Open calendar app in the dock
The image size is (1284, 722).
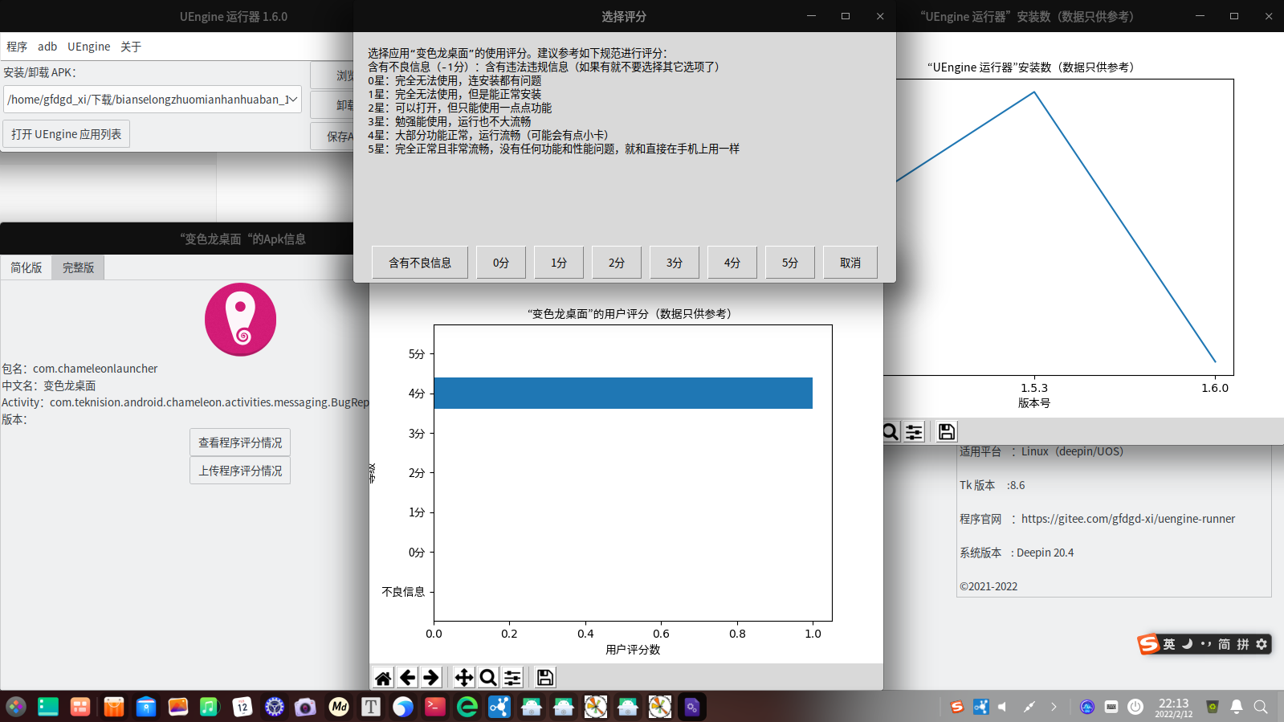pyautogui.click(x=242, y=707)
